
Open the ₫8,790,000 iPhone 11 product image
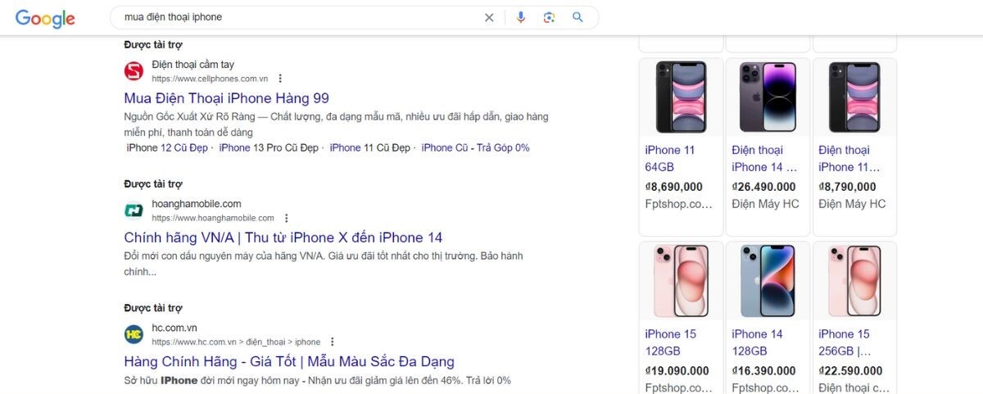tap(854, 97)
